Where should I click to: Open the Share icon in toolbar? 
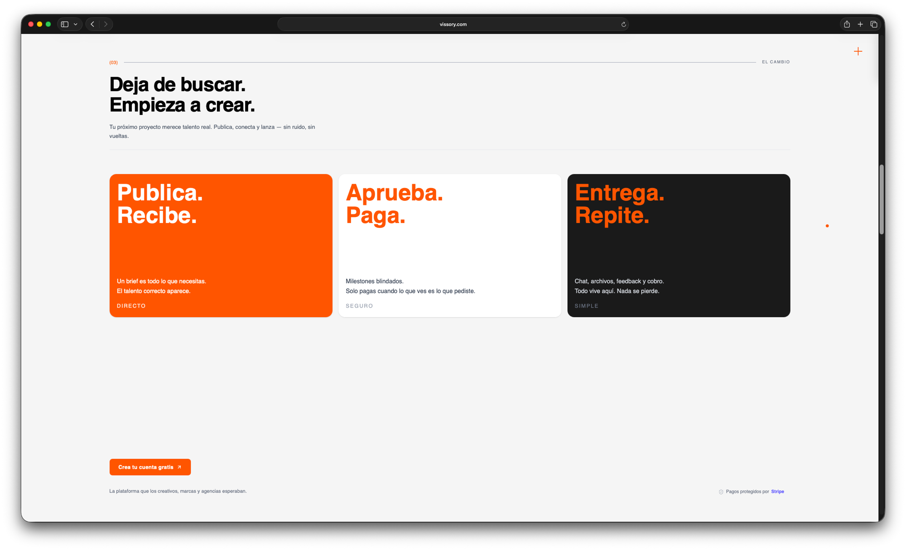pyautogui.click(x=847, y=24)
